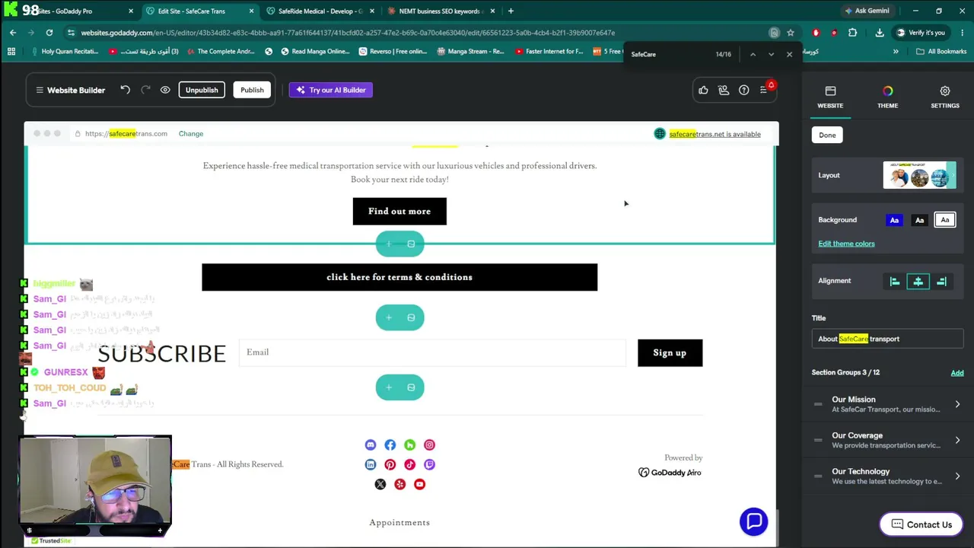Click the Instagram social icon
This screenshot has height=548, width=974.
pos(429,445)
